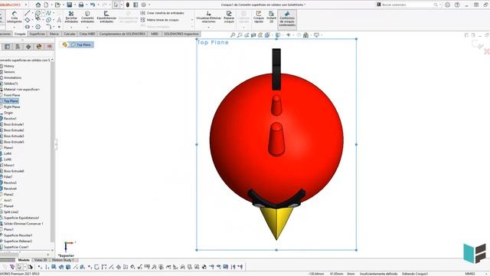Print the document
This screenshot has width=490, height=276.
tap(81, 5)
